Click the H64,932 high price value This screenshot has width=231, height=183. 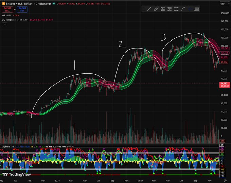71,4
